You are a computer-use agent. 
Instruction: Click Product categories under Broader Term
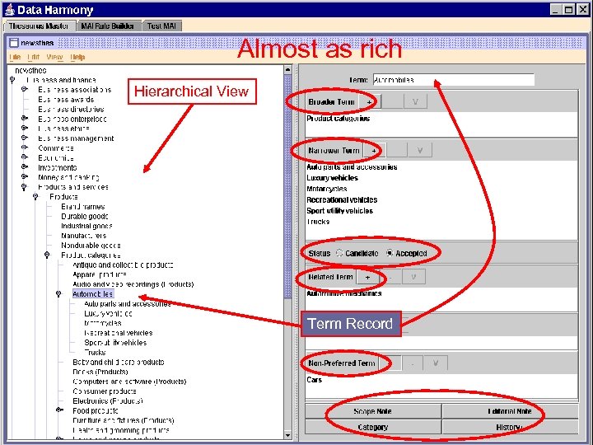[339, 119]
